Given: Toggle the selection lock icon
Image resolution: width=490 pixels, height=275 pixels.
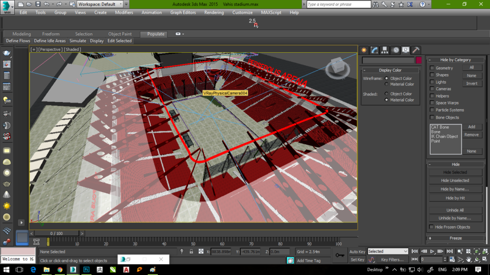Looking at the screenshot, I should point(191,252).
